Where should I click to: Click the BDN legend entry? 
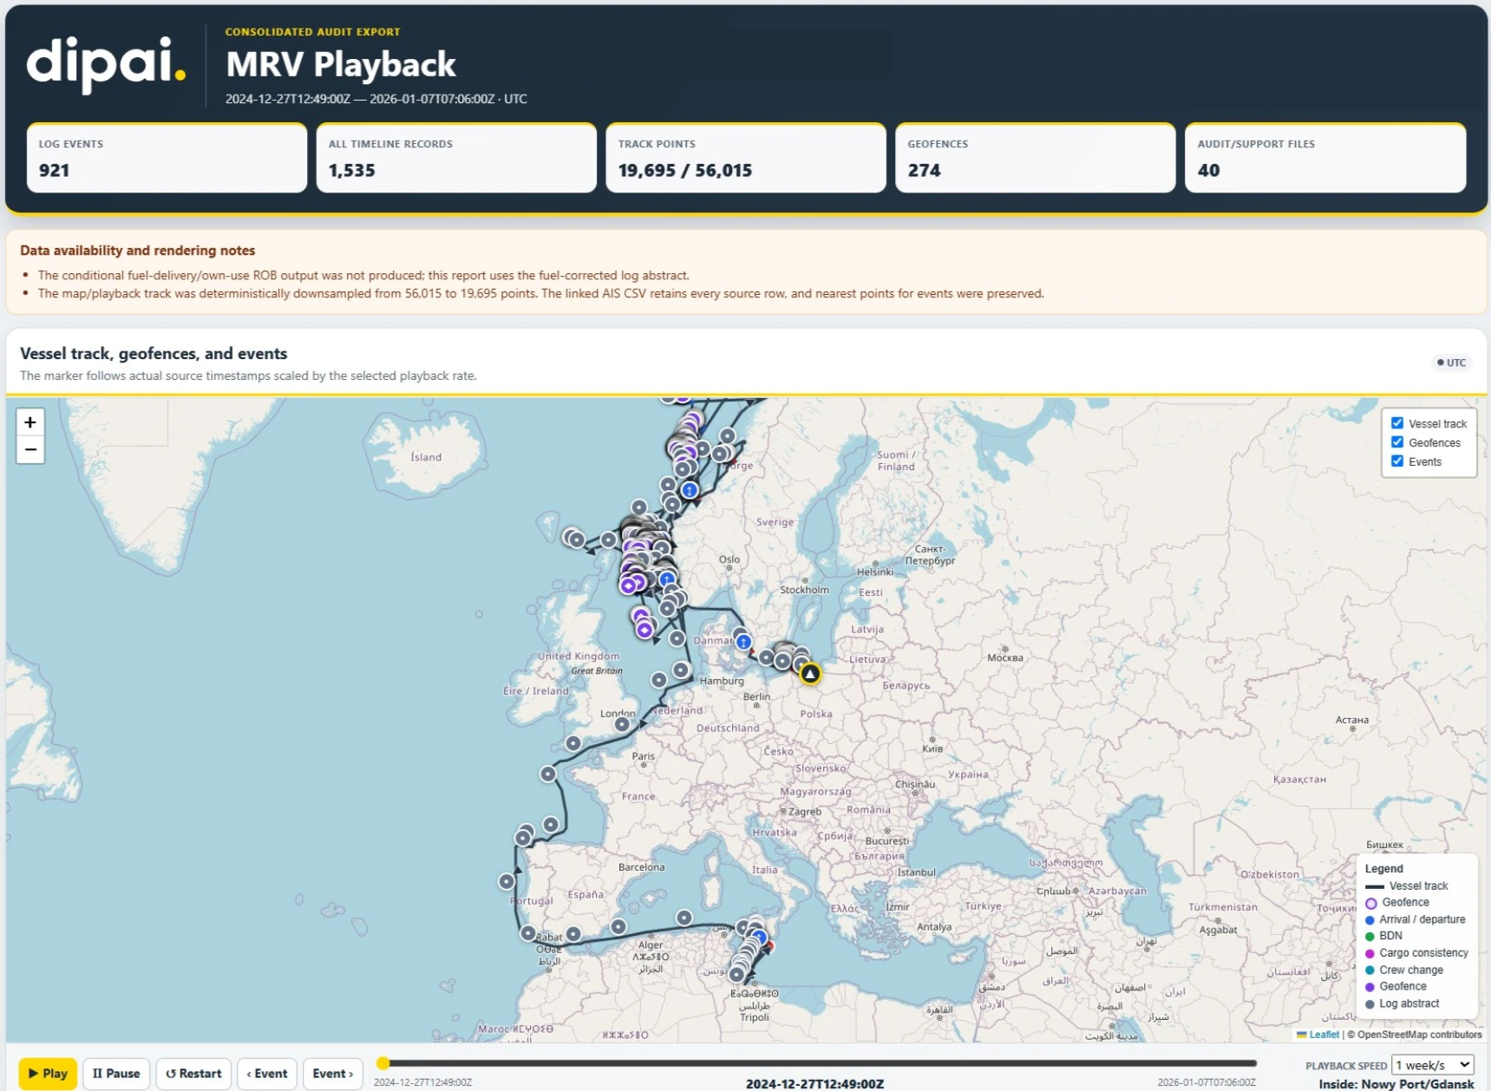click(x=1384, y=936)
